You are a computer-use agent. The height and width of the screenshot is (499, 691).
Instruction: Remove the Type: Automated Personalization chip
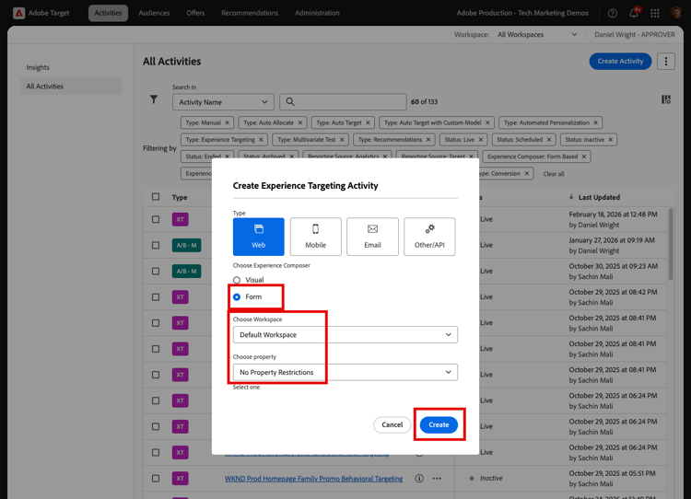coord(595,122)
